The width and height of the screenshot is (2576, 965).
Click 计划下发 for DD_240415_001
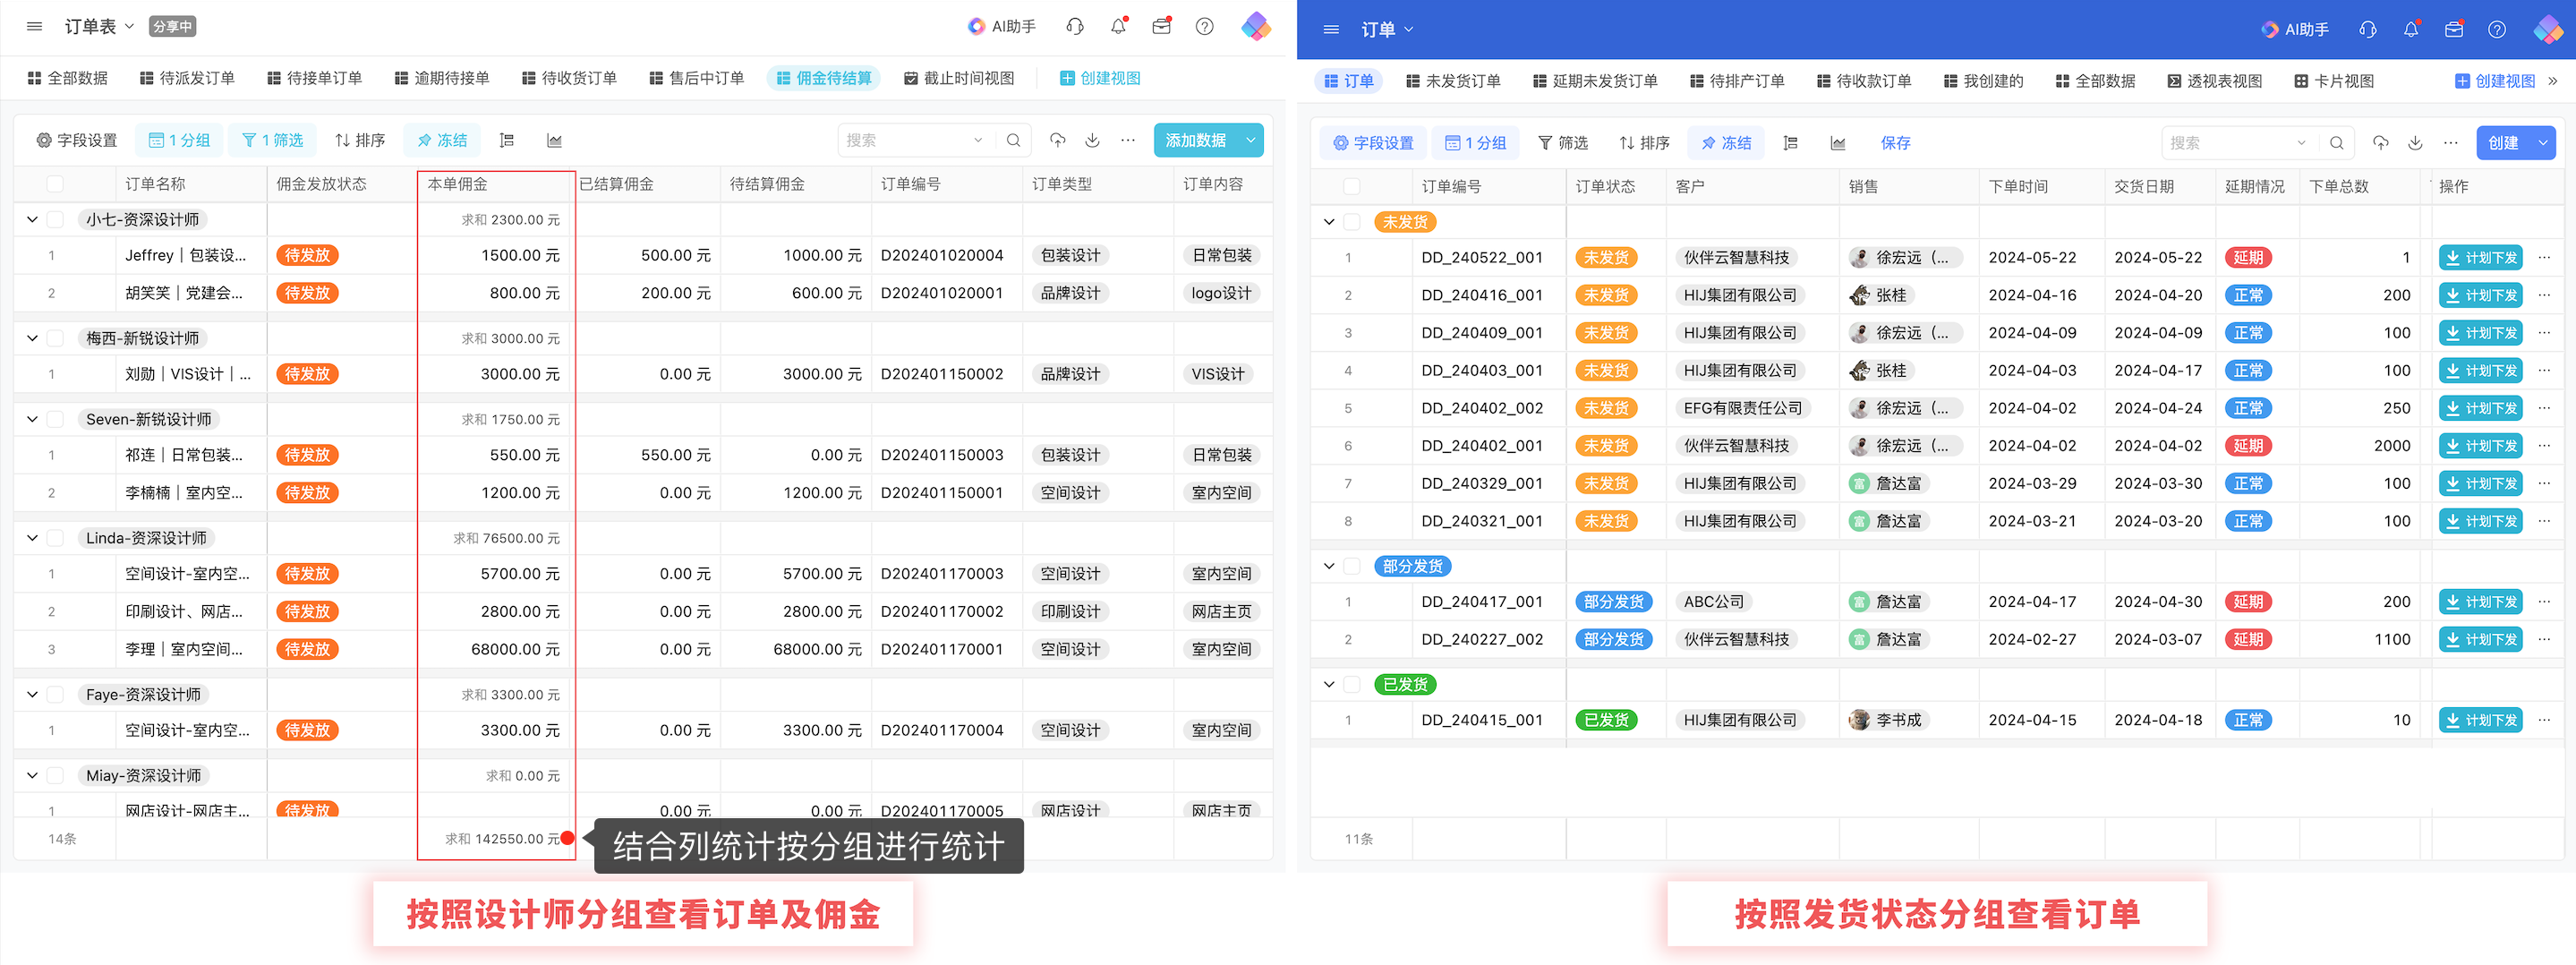coord(2480,720)
